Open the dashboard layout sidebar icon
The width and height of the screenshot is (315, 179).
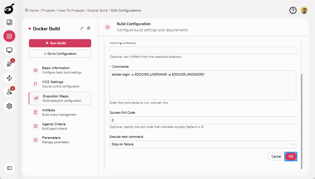click(9, 22)
